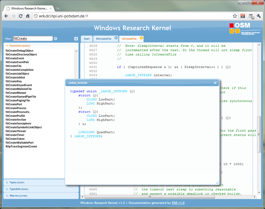
Task: Focus the Filter input field
Action: tap(33, 39)
